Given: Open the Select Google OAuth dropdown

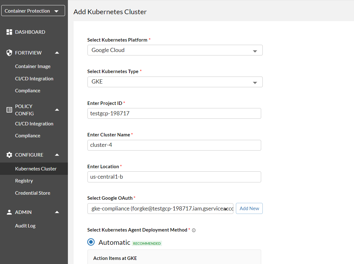Looking at the screenshot, I should [x=160, y=209].
